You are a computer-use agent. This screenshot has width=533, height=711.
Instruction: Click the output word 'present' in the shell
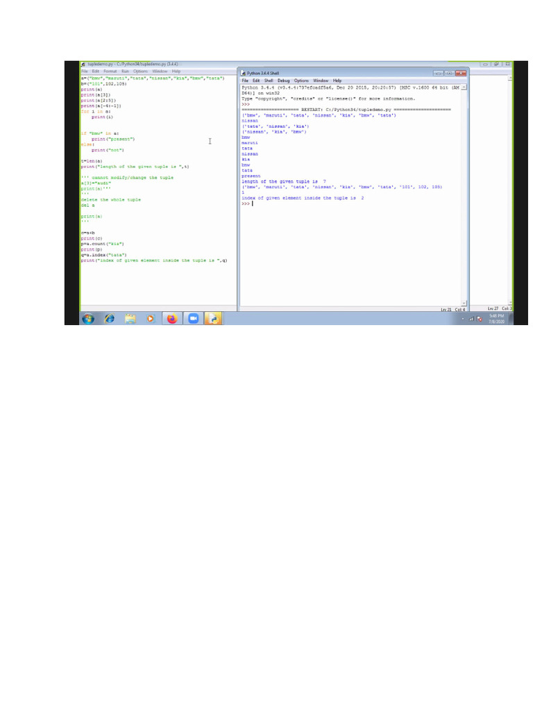click(x=251, y=176)
